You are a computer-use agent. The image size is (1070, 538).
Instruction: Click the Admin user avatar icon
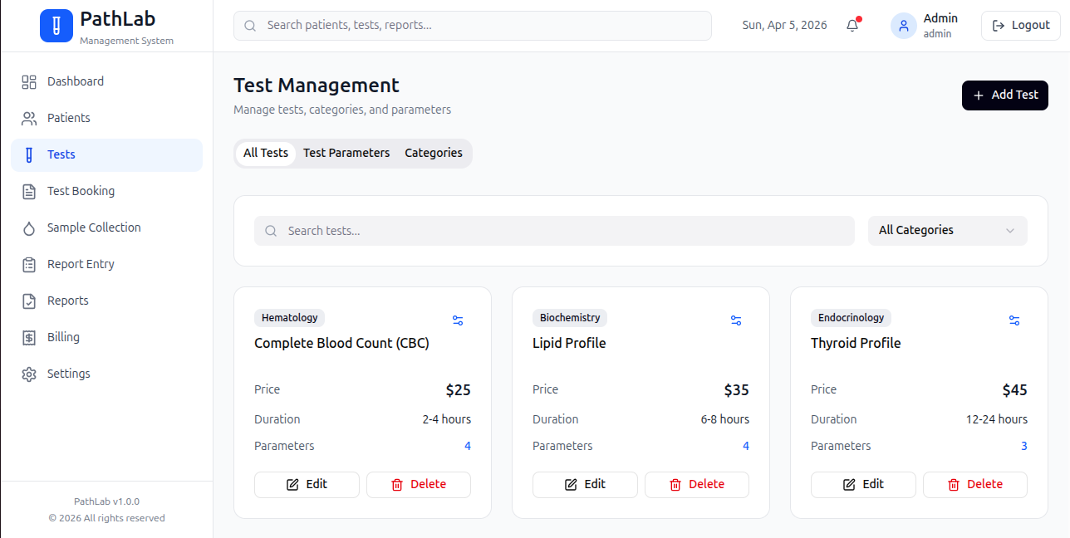904,26
